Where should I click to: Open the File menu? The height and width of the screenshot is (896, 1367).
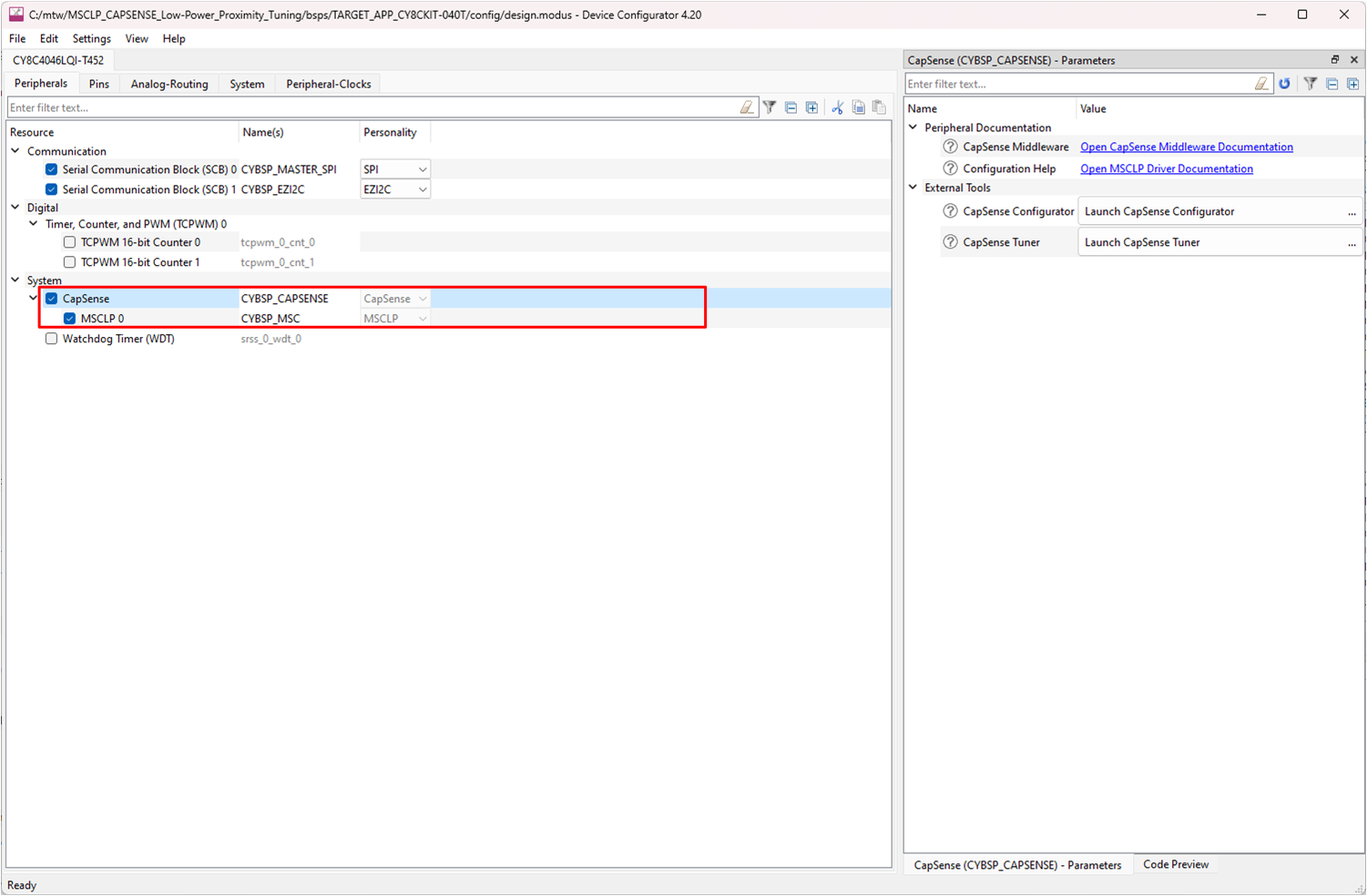click(x=17, y=38)
